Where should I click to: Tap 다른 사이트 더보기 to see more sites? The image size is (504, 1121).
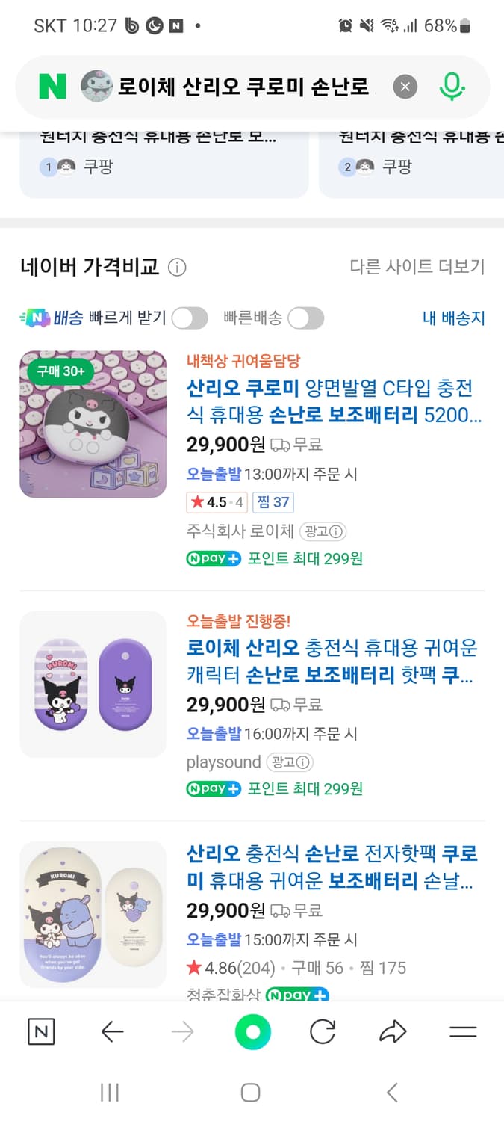pos(418,267)
